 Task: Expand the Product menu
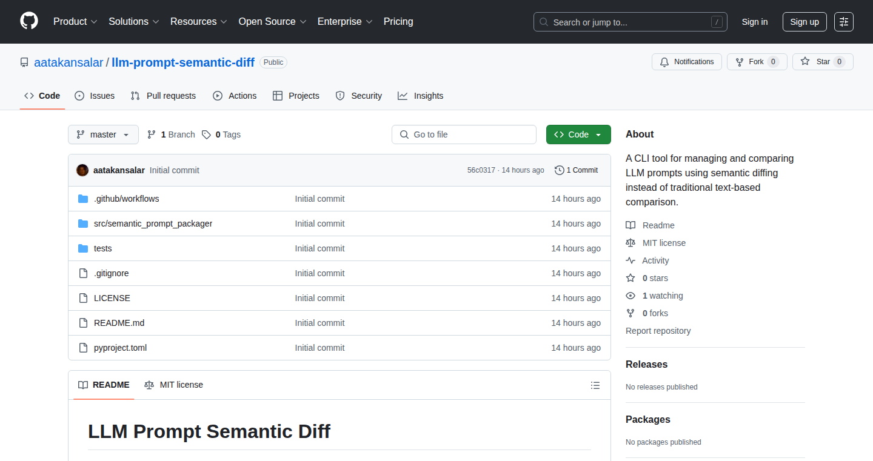click(75, 22)
